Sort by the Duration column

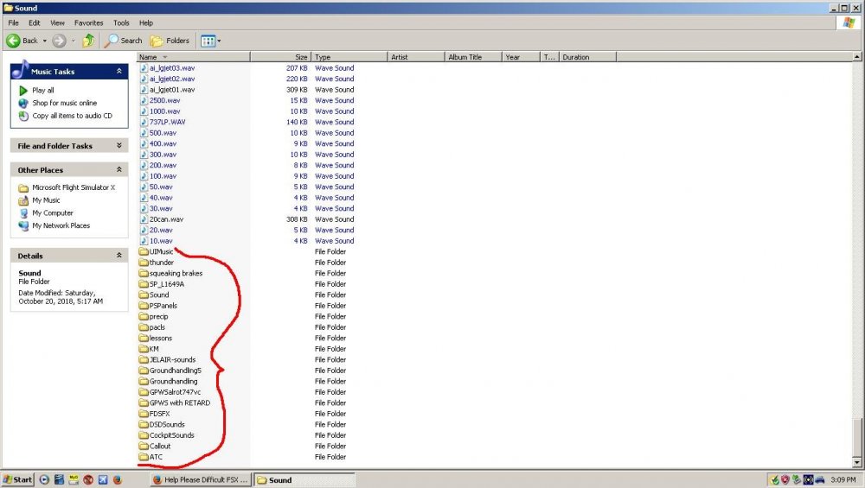pyautogui.click(x=588, y=57)
